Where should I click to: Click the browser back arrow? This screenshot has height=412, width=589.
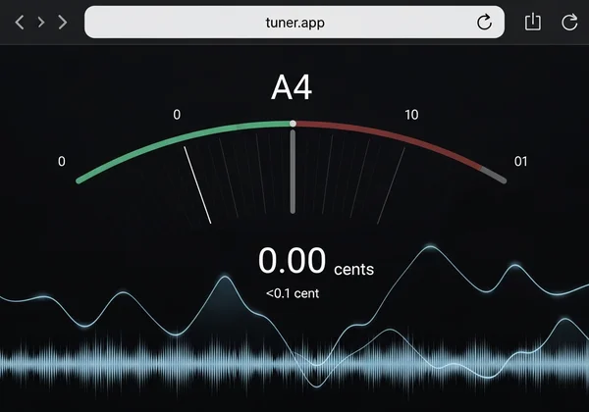click(20, 22)
